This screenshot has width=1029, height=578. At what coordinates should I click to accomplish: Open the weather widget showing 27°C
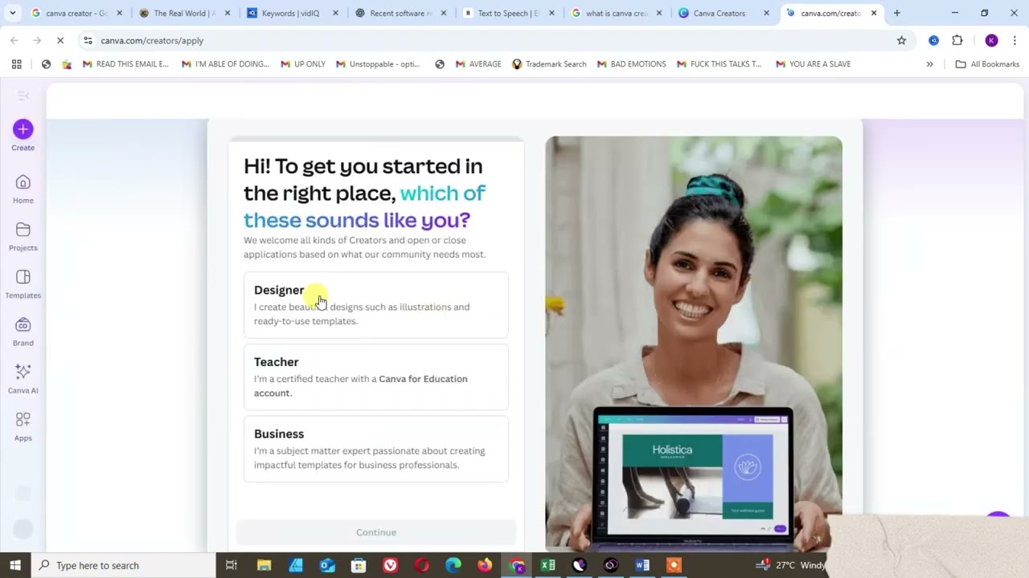793,565
